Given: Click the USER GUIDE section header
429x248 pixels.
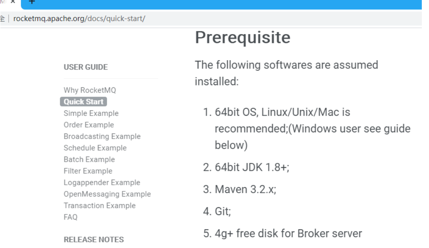Looking at the screenshot, I should coord(86,67).
